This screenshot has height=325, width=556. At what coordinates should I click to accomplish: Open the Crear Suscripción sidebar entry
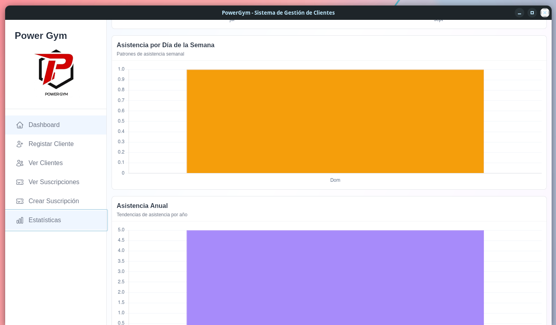click(56, 201)
